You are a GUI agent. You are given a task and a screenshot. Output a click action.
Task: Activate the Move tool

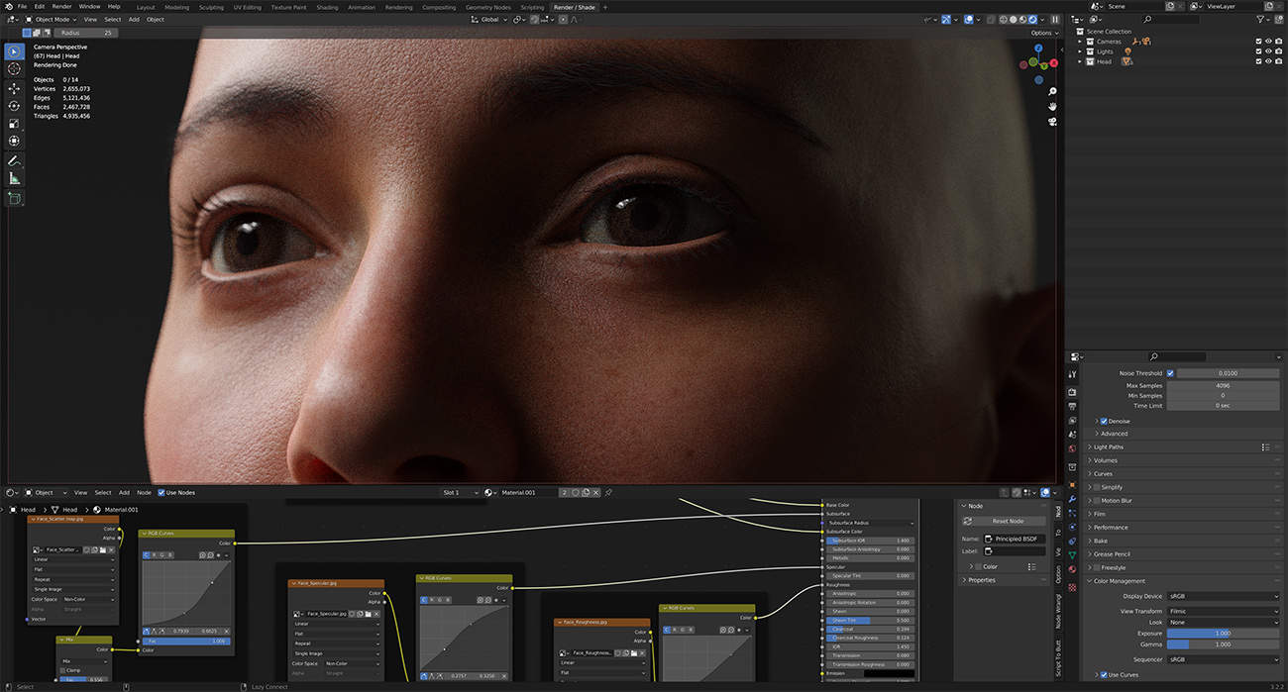(14, 88)
